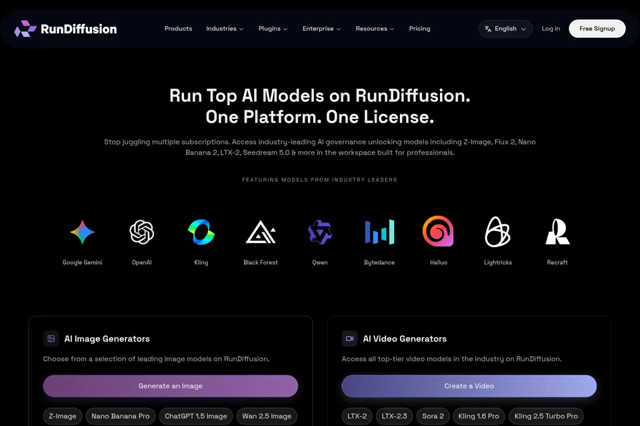Select the LTX-2 video model chip

pos(357,416)
